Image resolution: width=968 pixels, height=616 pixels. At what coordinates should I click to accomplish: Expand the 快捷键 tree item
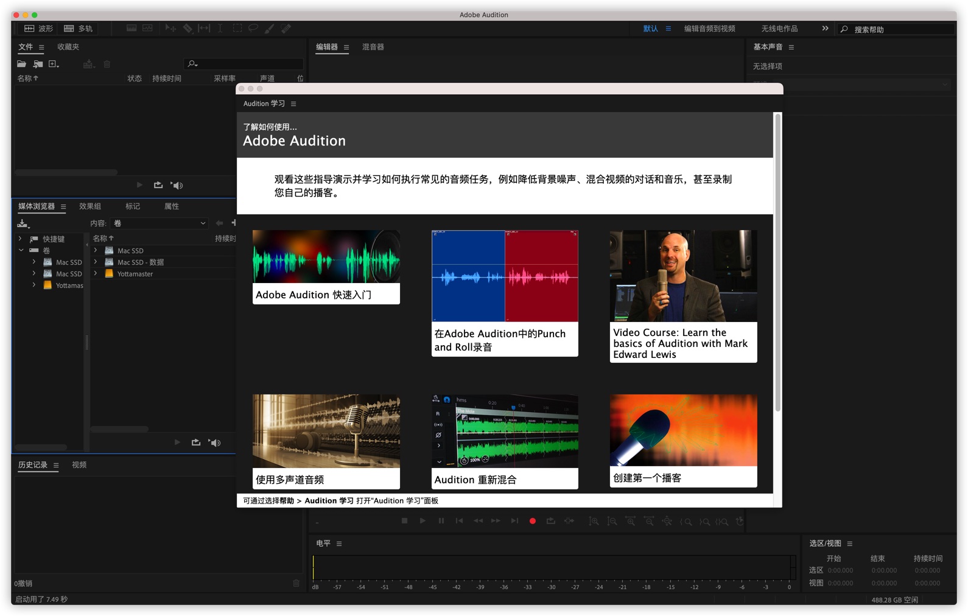pos(20,239)
